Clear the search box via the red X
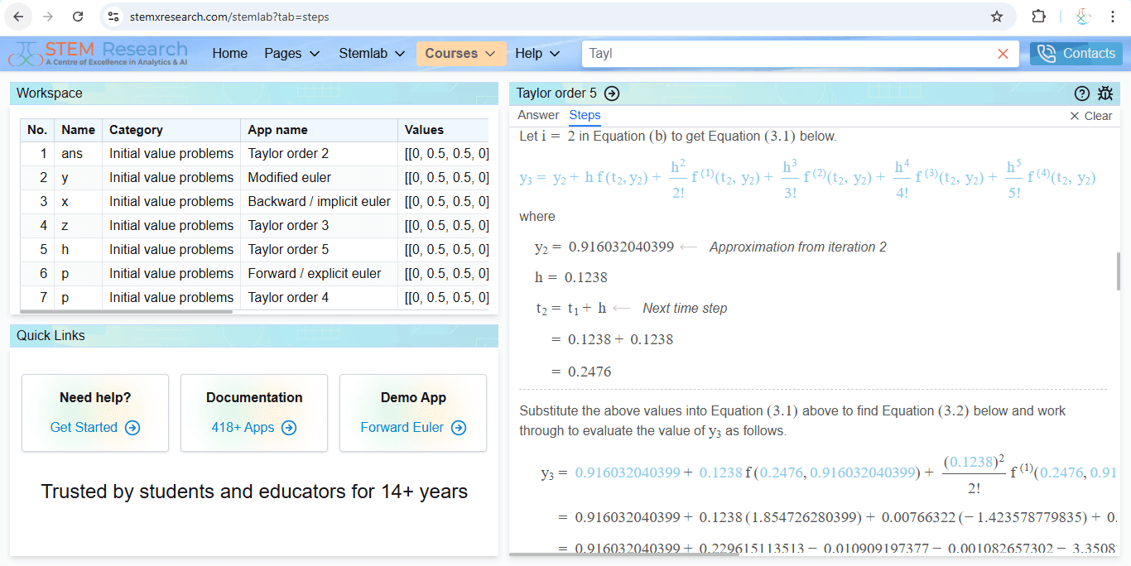 [1003, 53]
